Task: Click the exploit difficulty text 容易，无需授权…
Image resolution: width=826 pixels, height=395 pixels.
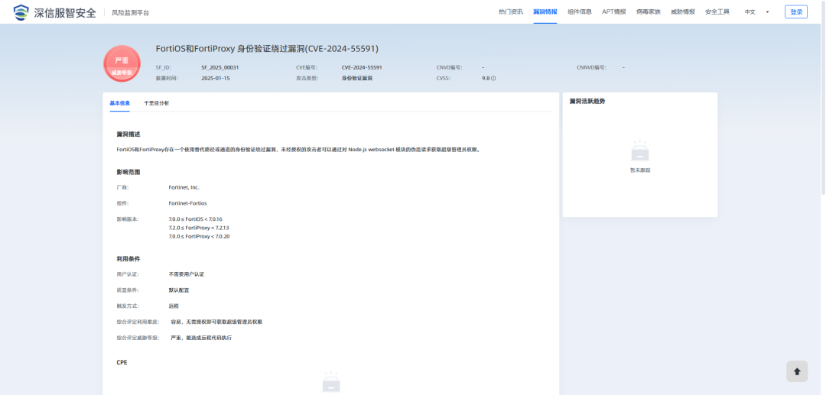Action: (x=216, y=322)
